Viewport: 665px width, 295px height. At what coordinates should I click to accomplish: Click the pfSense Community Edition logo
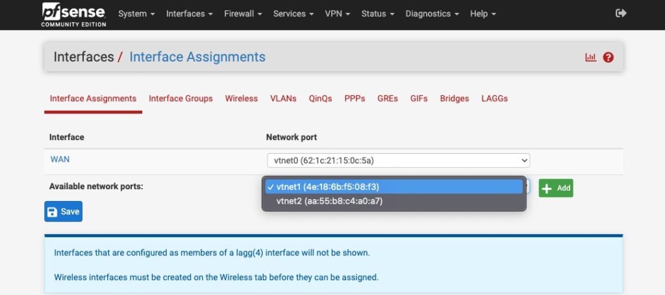coord(74,14)
